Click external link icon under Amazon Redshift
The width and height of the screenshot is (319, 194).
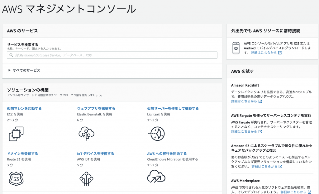(260, 101)
